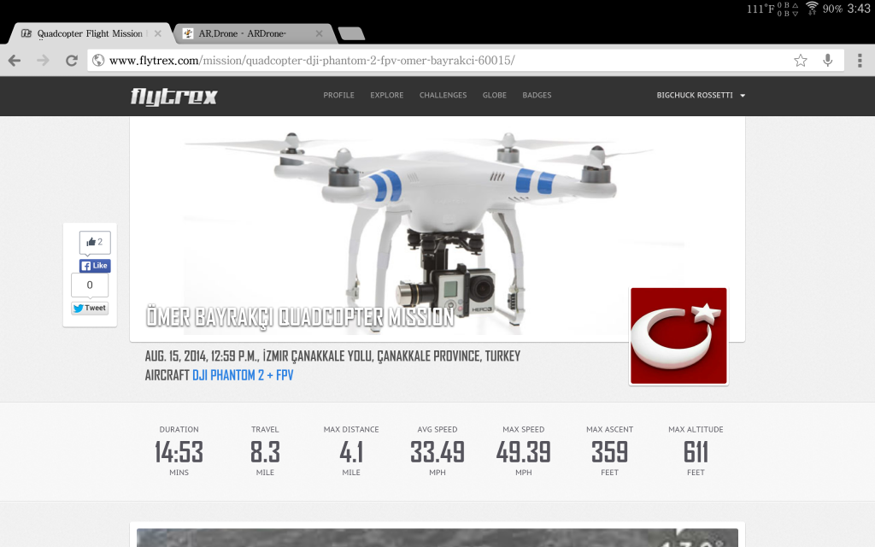Image resolution: width=875 pixels, height=547 pixels.
Task: Open the Challenges menu item
Action: [443, 96]
